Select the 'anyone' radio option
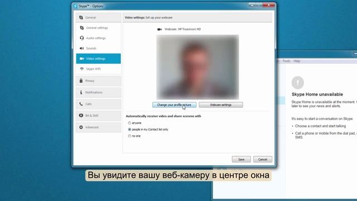The image size is (357, 201). coord(129,123)
